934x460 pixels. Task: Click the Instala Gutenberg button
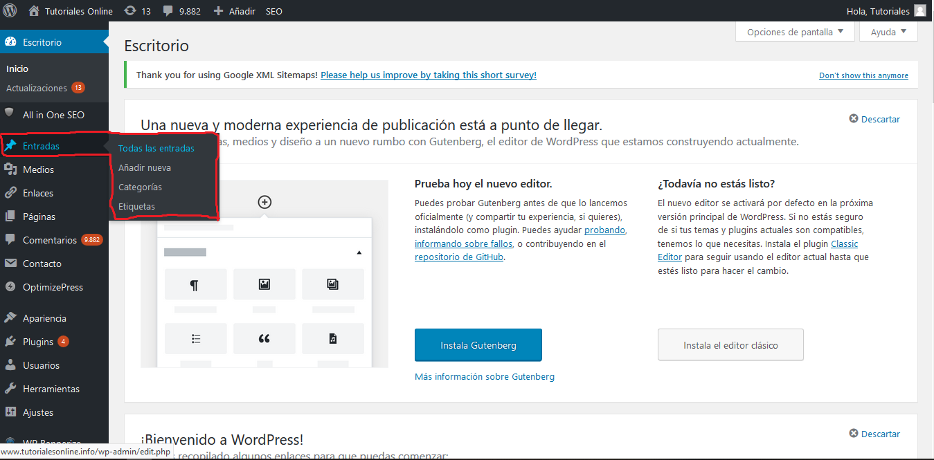pos(478,345)
